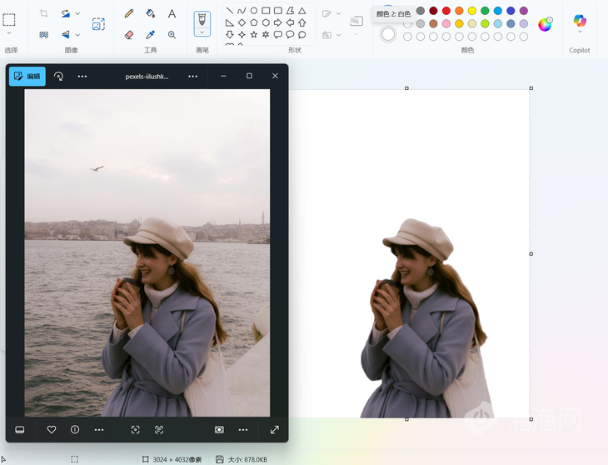Click the Crop image icon
This screenshot has height=465, width=608.
[43, 13]
